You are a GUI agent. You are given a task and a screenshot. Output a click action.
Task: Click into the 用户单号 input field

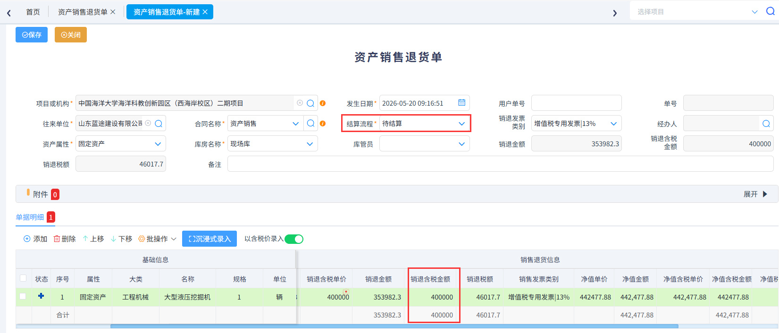tap(576, 103)
